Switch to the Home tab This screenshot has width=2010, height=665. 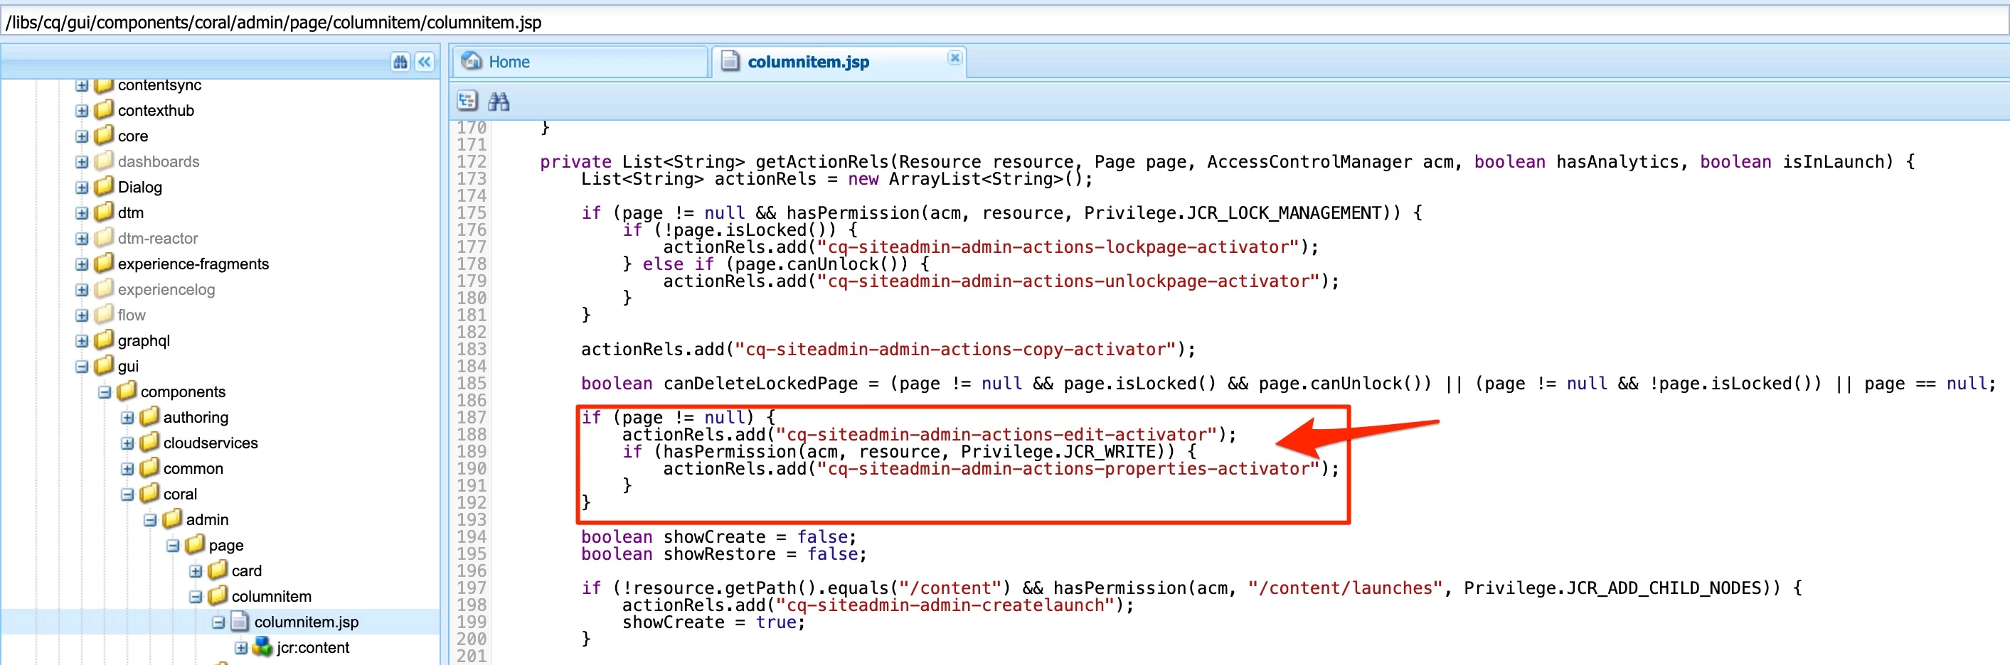coord(580,62)
